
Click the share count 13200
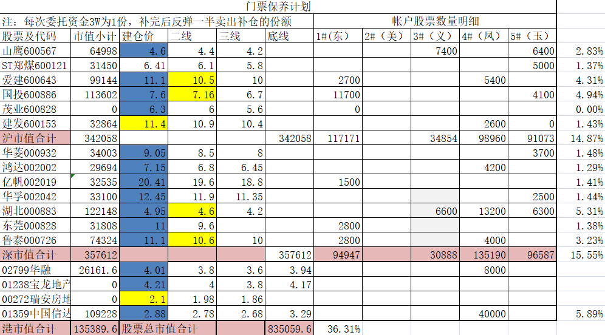(484, 211)
